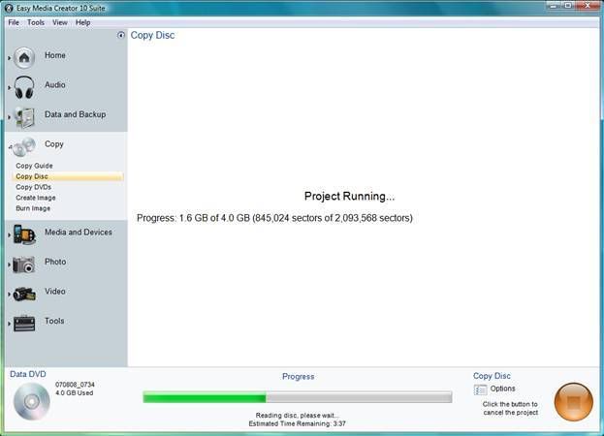Viewport: 604px width, 436px height.
Task: Click the Data DVD heading
Action: tap(28, 374)
